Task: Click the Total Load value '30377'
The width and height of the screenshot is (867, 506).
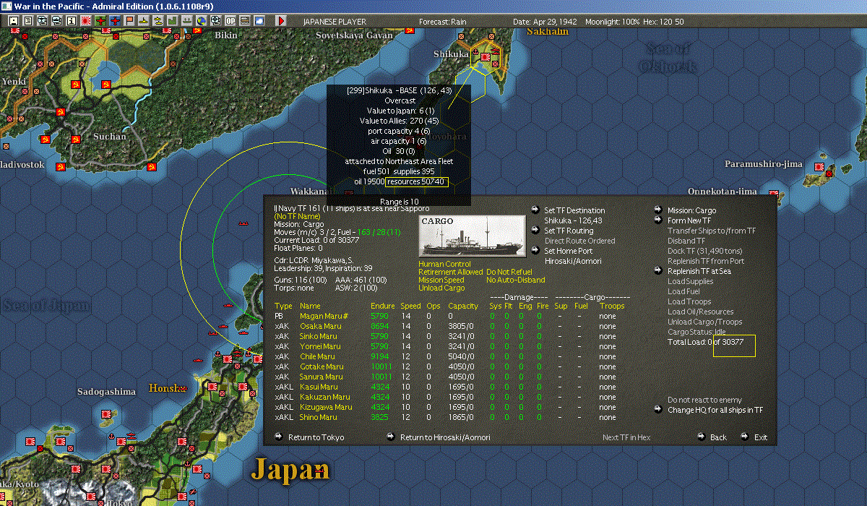Action: 733,342
